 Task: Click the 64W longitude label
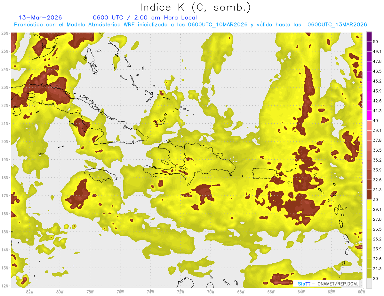[301, 292]
